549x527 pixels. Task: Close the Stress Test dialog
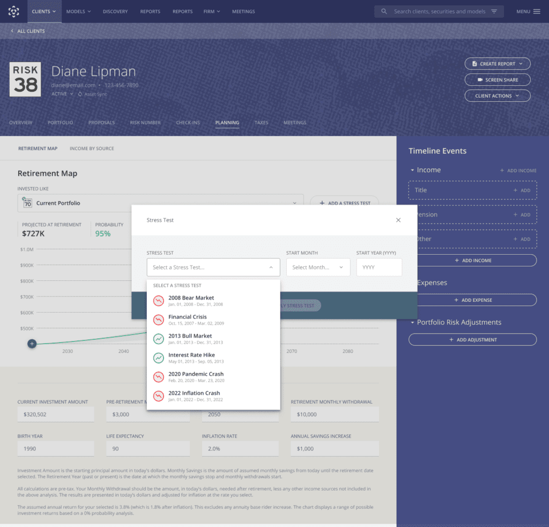[x=398, y=220]
